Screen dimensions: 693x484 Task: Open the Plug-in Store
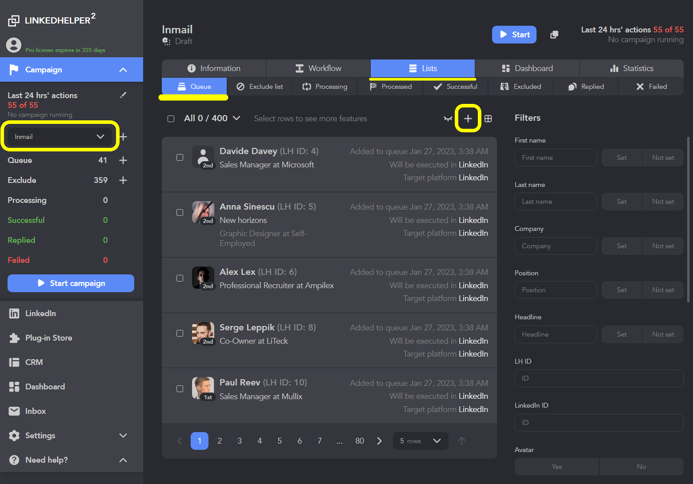click(40, 338)
